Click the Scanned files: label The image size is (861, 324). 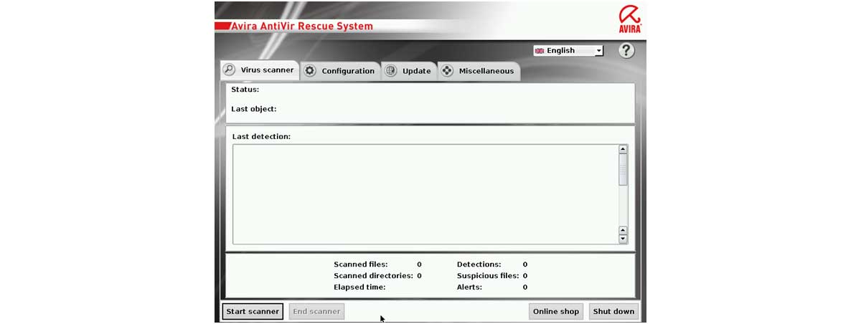point(361,265)
